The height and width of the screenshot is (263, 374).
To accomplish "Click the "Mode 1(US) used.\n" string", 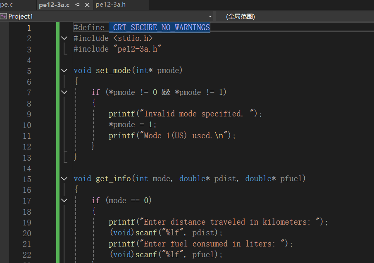I will 184,135.
